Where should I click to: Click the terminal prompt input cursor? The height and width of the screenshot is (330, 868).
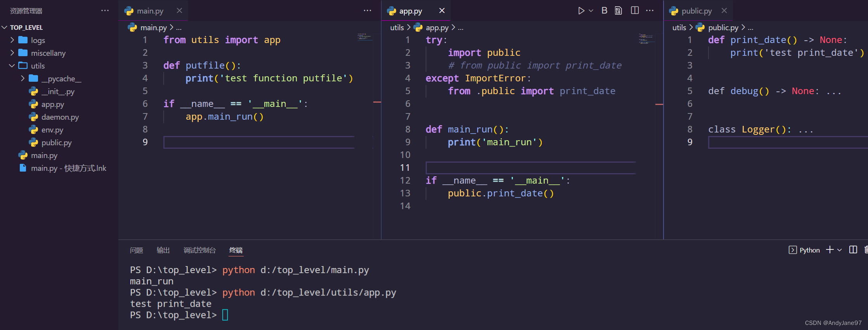[225, 315]
